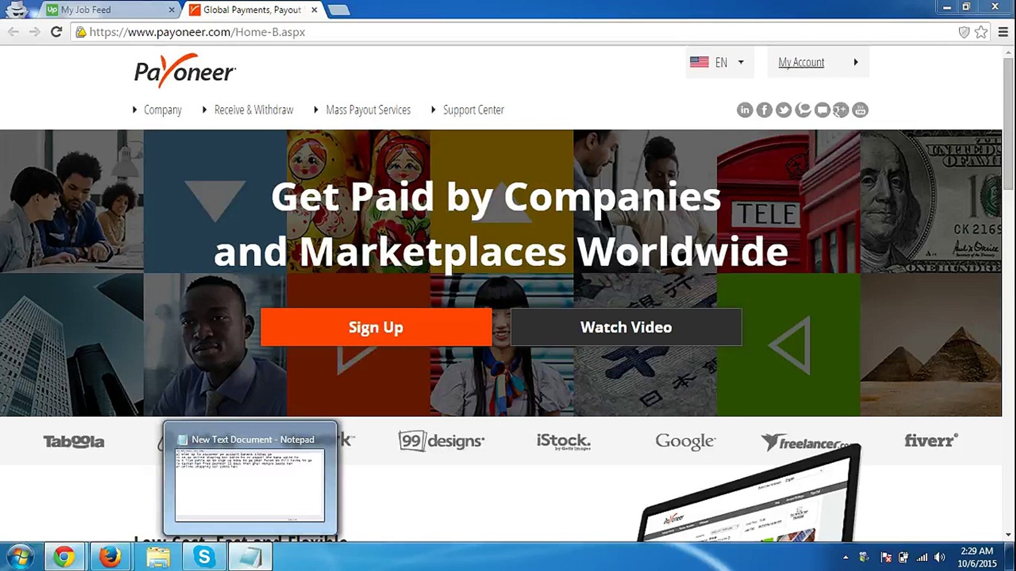
Task: Click the Facebook social icon
Action: [764, 109]
